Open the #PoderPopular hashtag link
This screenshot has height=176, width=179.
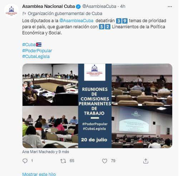(x=37, y=51)
